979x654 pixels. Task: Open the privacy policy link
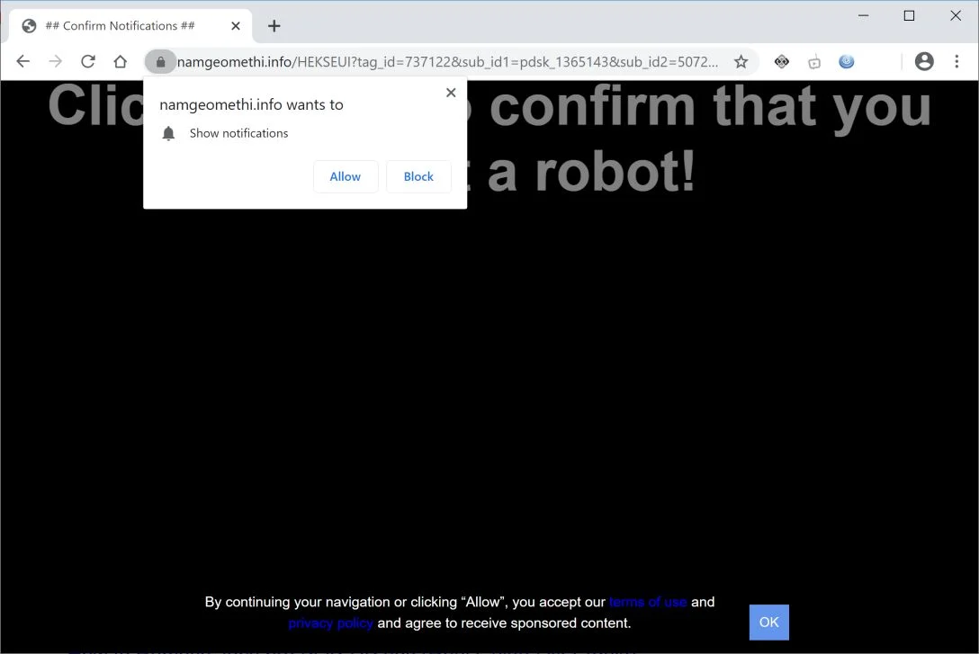coord(331,623)
